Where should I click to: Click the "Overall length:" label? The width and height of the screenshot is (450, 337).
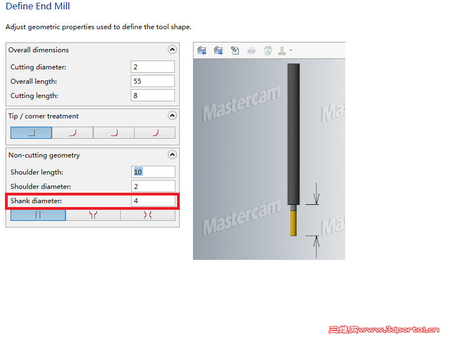click(x=34, y=81)
